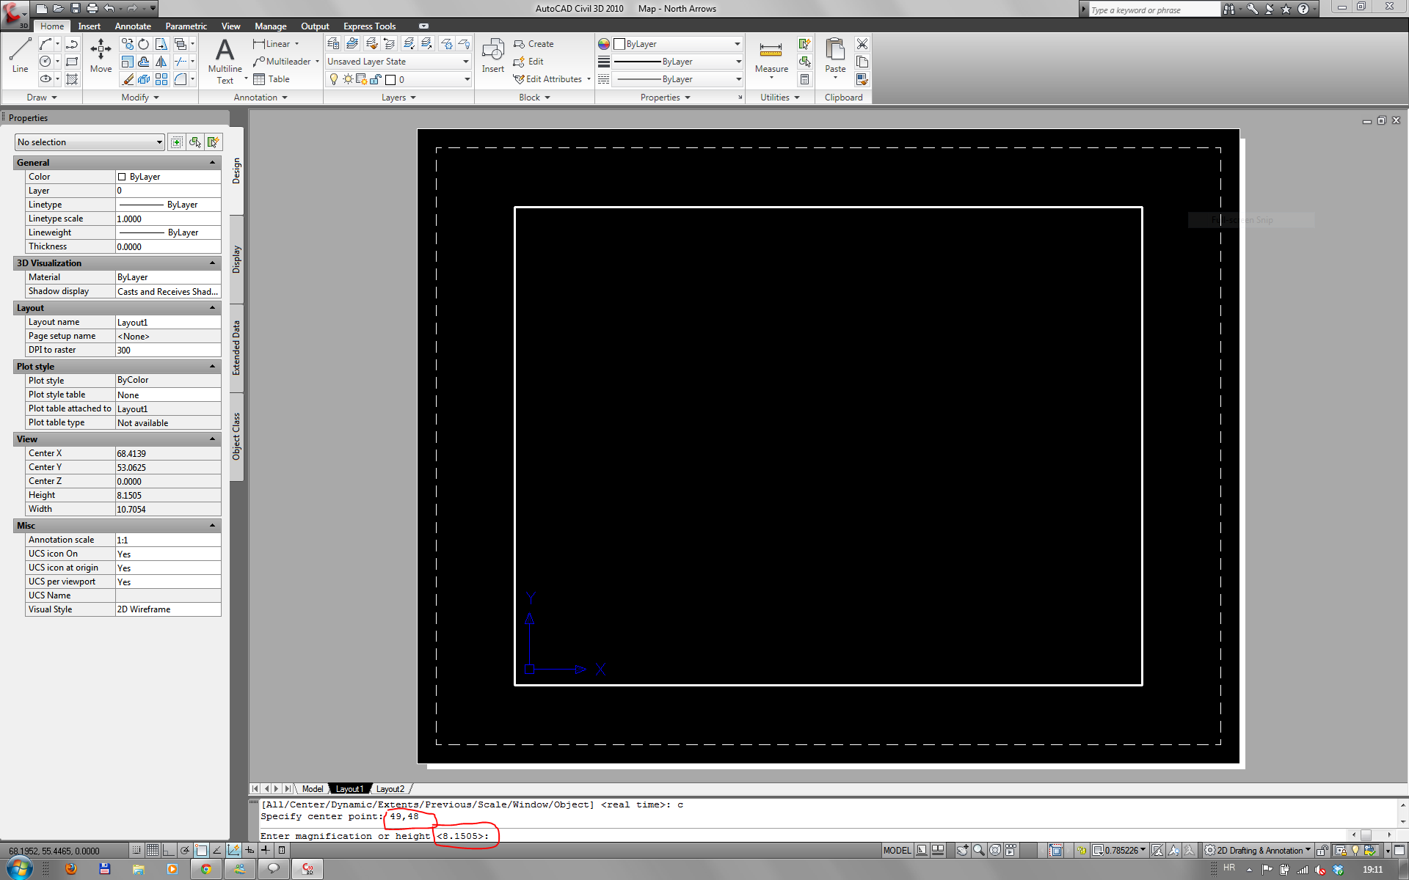This screenshot has height=880, width=1409.
Task: Toggle Object Snap in status bar
Action: (201, 850)
